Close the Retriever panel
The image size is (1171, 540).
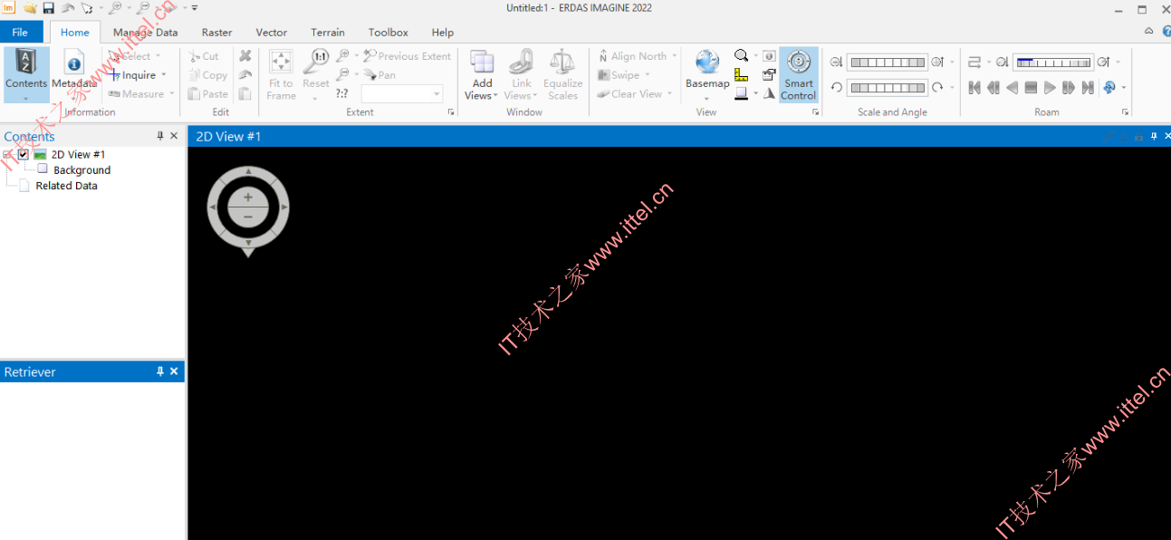pyautogui.click(x=175, y=371)
